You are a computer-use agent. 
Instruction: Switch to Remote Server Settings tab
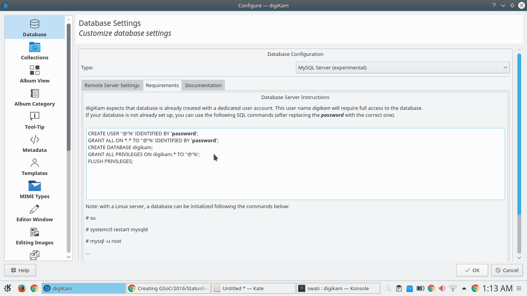click(112, 86)
